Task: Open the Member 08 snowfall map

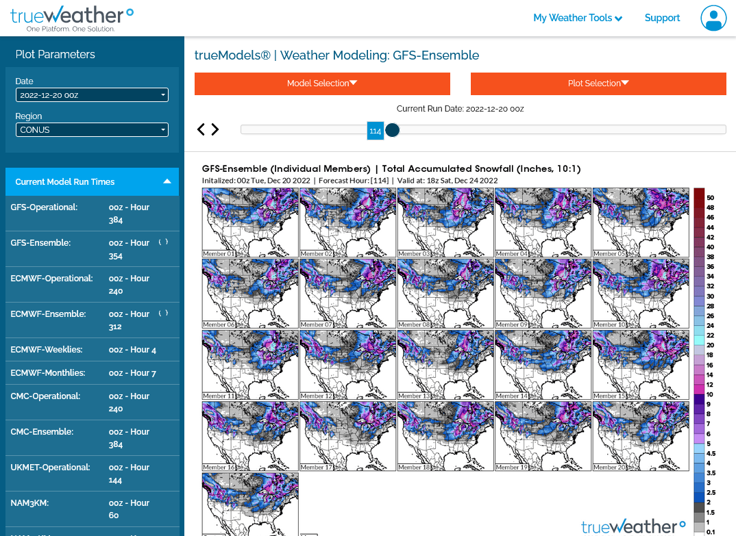Action: click(x=445, y=294)
